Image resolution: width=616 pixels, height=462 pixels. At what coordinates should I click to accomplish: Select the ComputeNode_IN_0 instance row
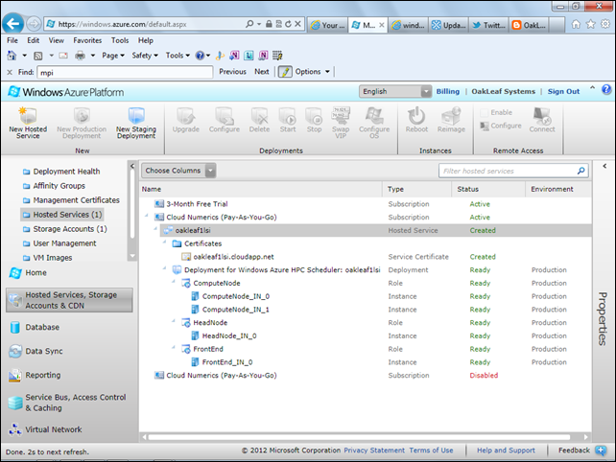coord(366,296)
